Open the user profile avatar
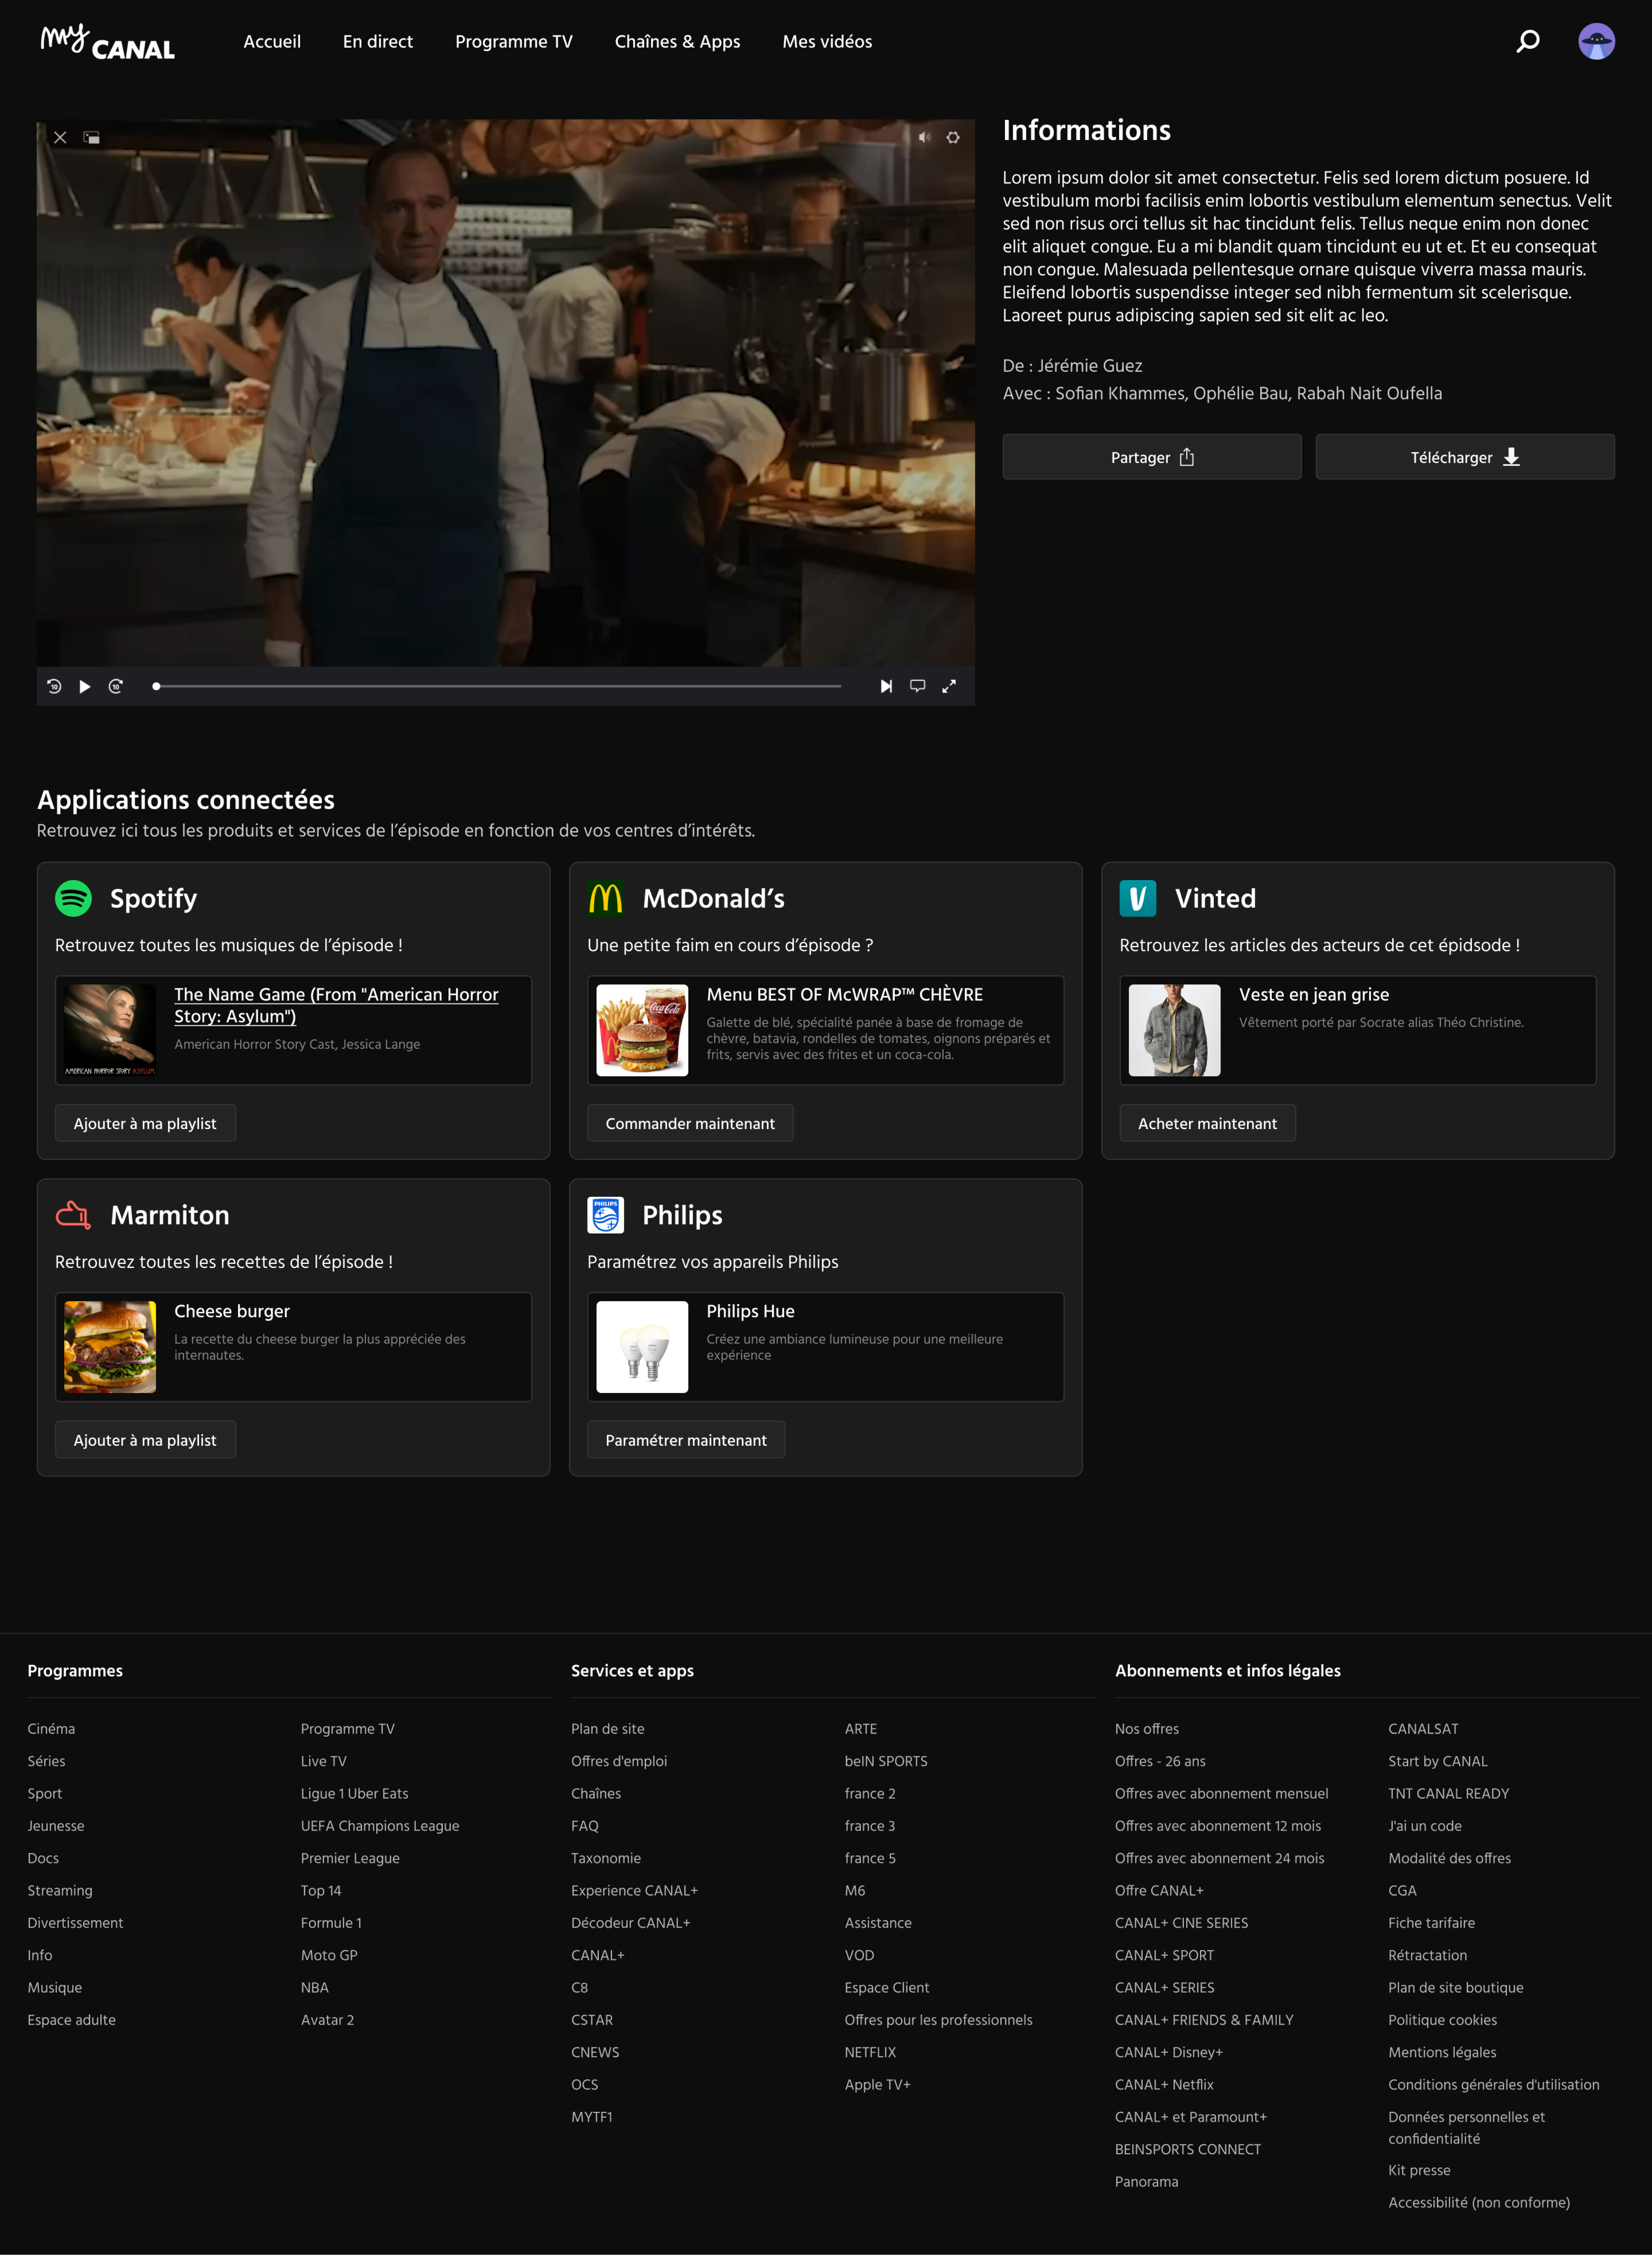 click(x=1596, y=41)
